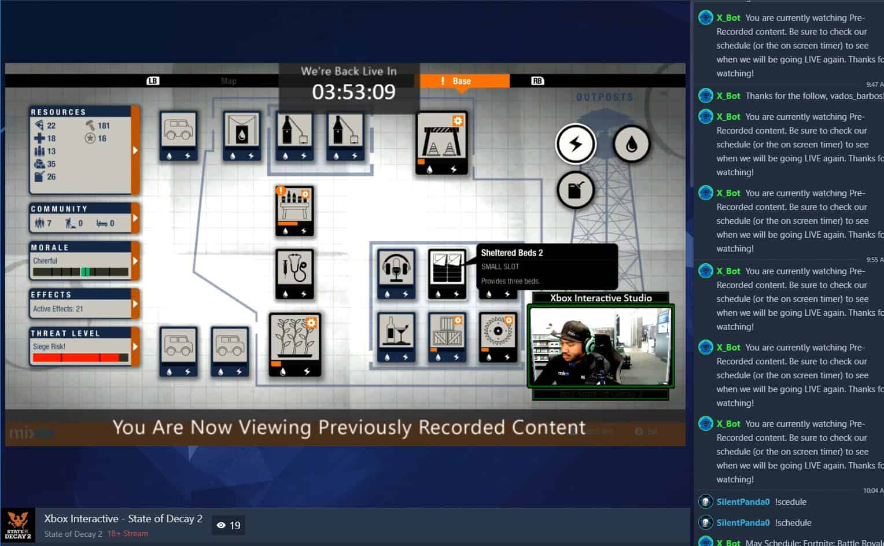Click the influence count "16" in Resources
This screenshot has width=884, height=546.
(x=102, y=138)
